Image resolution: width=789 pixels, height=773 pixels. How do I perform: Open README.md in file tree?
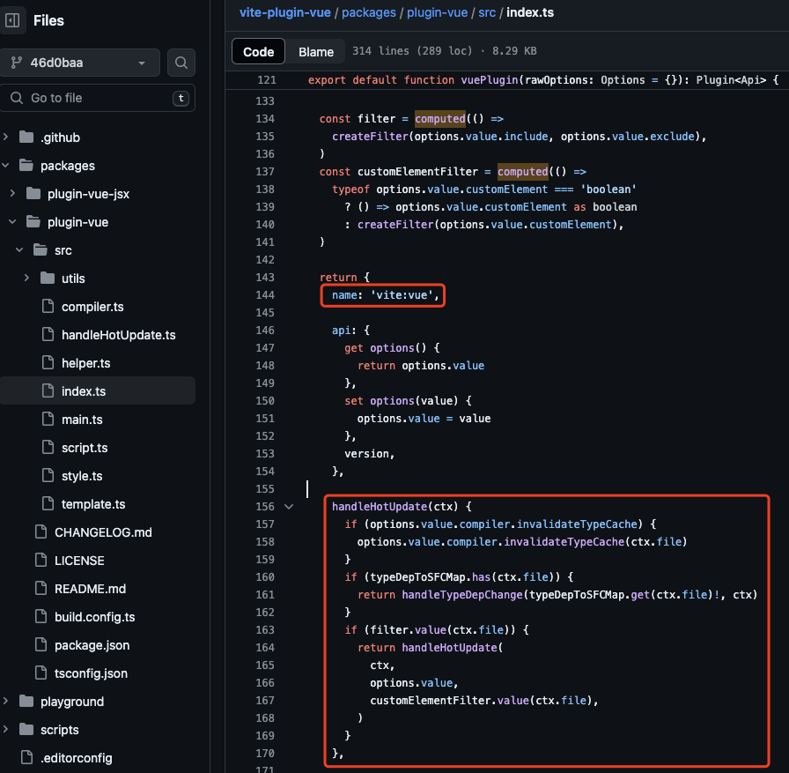90,589
